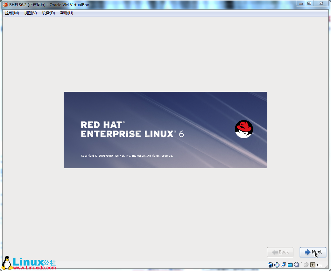Click the Red Hat Enterprise Linux 6 splash banner
The width and height of the screenshot is (331, 271).
165,130
